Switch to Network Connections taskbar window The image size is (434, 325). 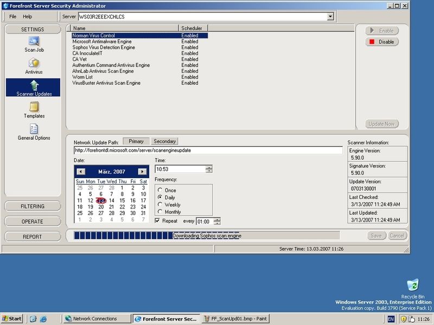tap(97, 318)
